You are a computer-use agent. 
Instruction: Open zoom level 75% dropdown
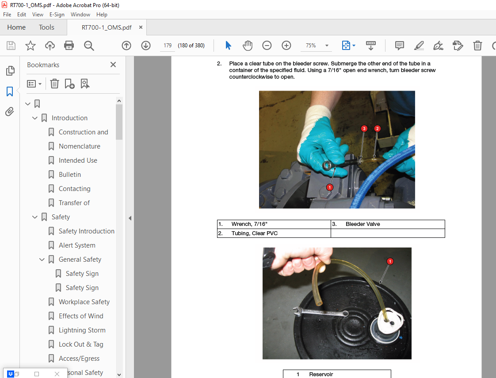coord(327,46)
